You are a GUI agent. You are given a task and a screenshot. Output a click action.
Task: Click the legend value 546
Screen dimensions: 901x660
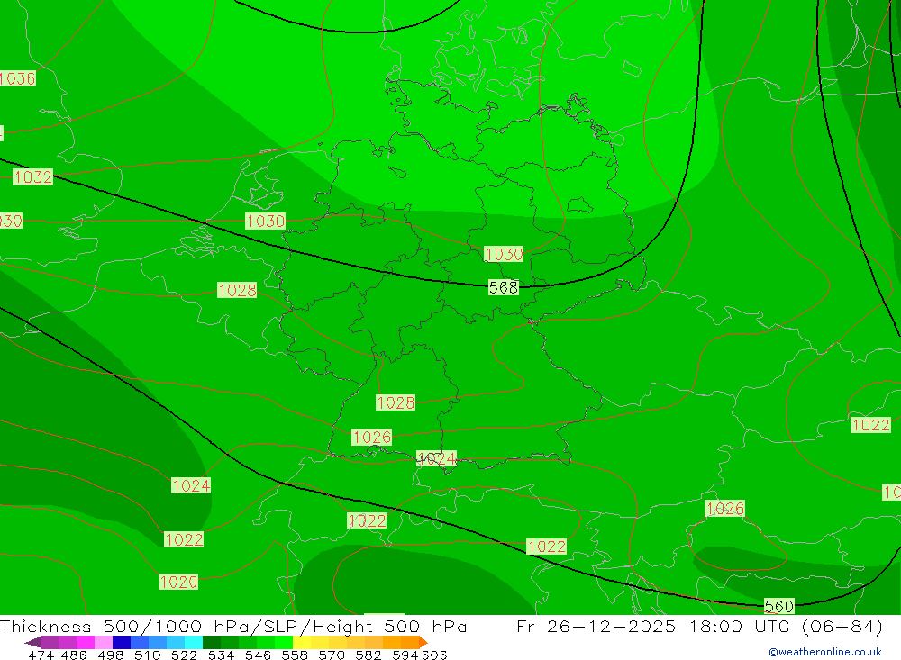(x=258, y=655)
